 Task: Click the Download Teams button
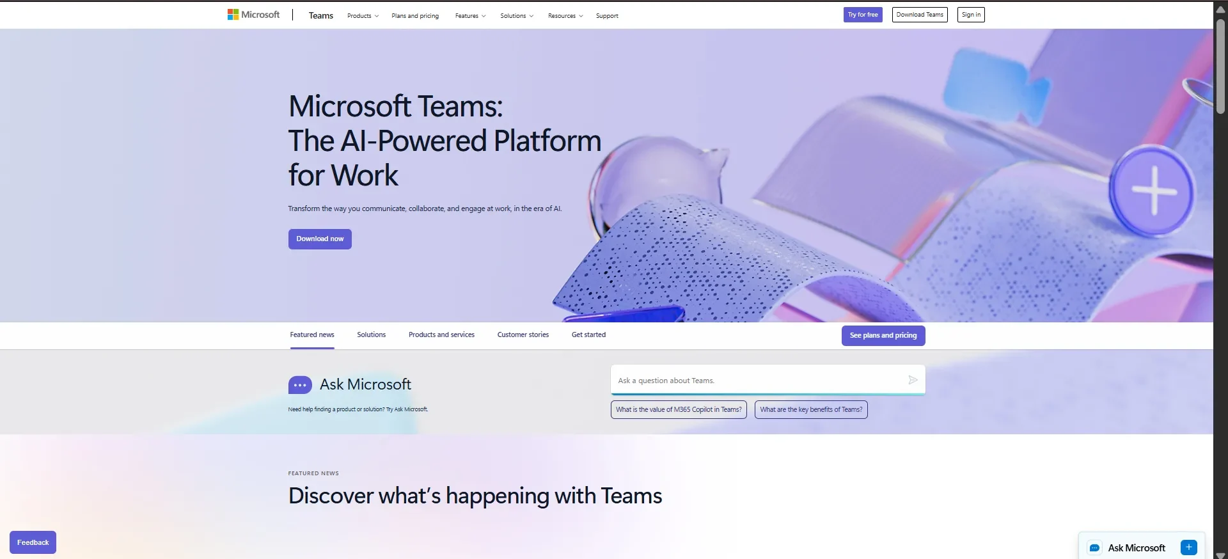click(920, 15)
